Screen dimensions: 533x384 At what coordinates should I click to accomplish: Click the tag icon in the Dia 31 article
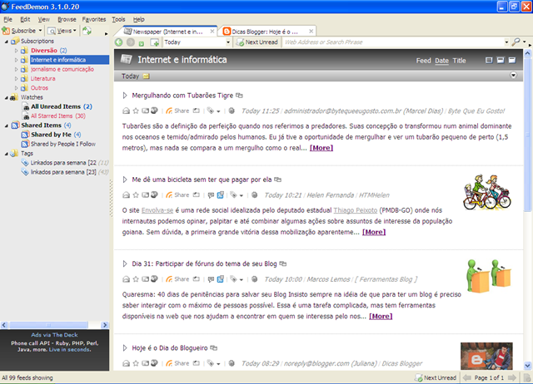tap(233, 278)
